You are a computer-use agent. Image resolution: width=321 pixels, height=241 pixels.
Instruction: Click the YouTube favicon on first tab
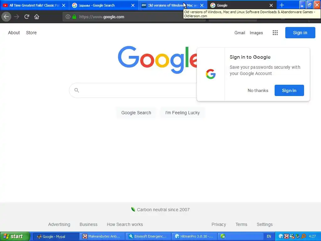pos(5,5)
